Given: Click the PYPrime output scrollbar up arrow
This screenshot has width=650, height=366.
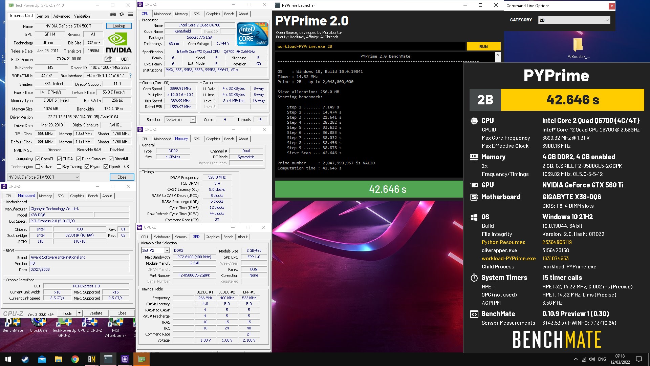Looking at the screenshot, I should click(498, 55).
